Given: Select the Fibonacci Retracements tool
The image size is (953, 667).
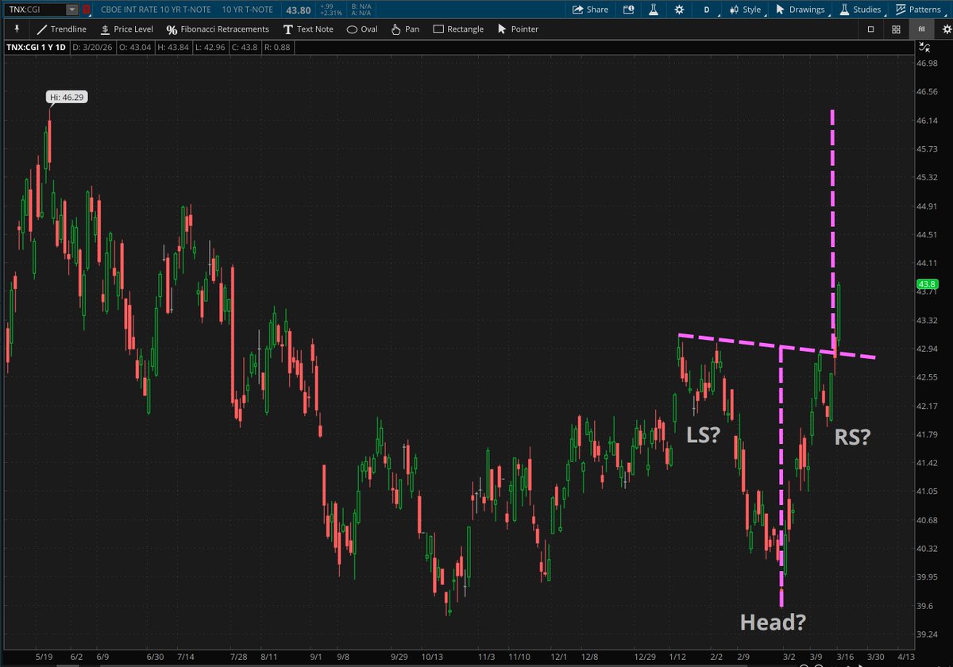Looking at the screenshot, I should 218,29.
